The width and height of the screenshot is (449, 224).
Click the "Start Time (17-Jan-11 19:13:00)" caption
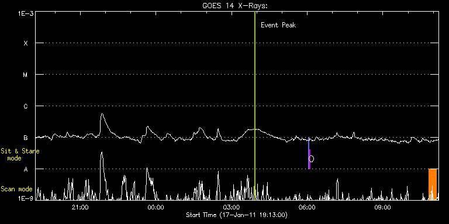[237, 215]
